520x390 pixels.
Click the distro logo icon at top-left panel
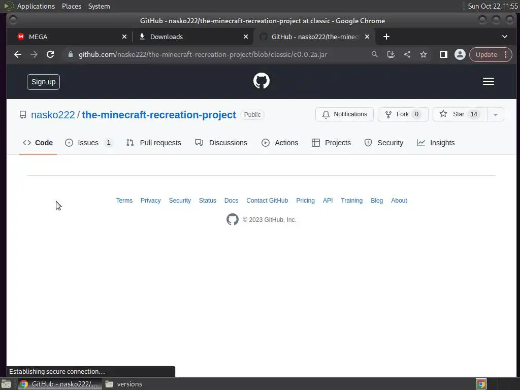pyautogui.click(x=8, y=6)
